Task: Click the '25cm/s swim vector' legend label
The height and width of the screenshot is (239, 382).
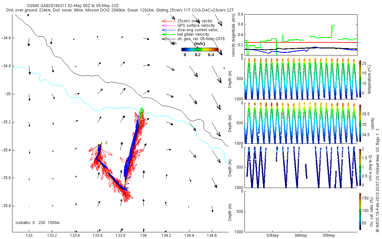Action: pos(195,21)
